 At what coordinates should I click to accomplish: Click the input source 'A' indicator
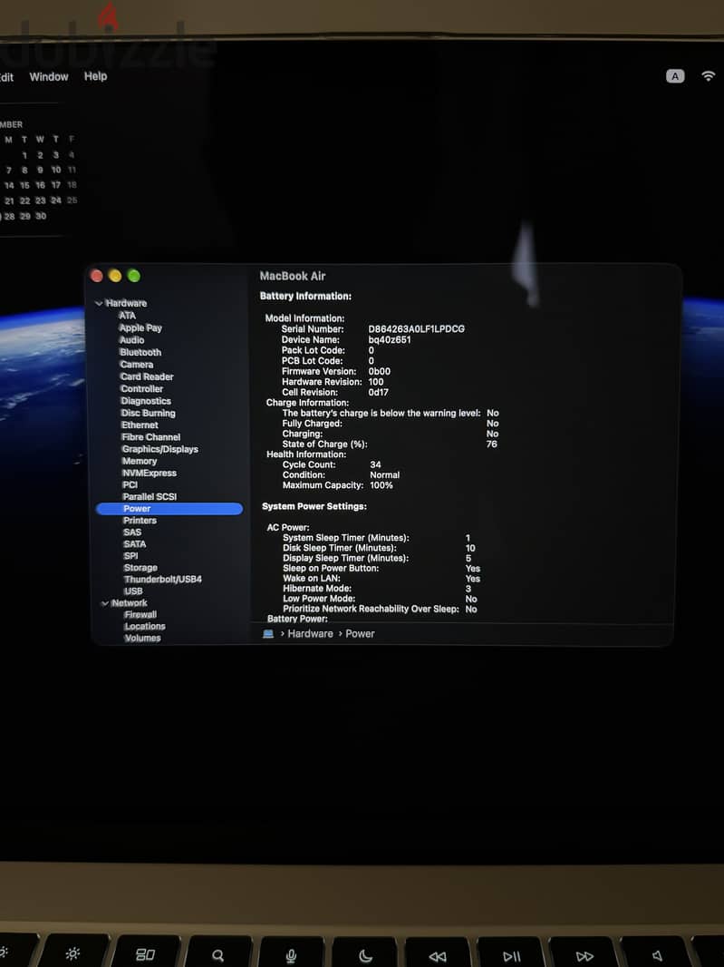coord(675,76)
